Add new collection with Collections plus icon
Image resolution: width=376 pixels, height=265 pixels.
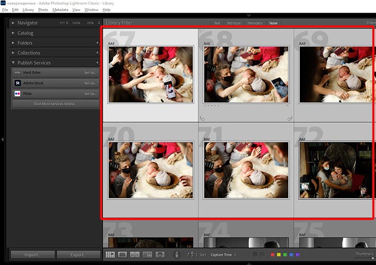[x=97, y=52]
